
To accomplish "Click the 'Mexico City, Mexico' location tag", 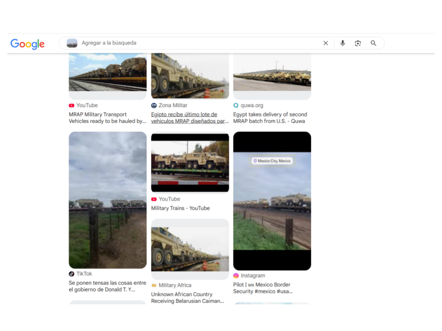I will 272,161.
